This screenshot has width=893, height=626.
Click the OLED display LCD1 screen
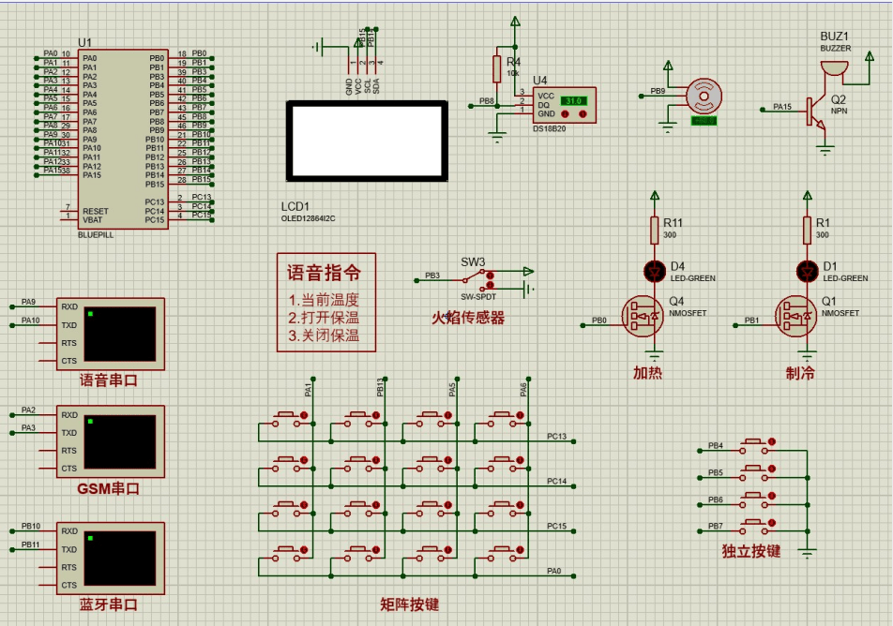[368, 142]
